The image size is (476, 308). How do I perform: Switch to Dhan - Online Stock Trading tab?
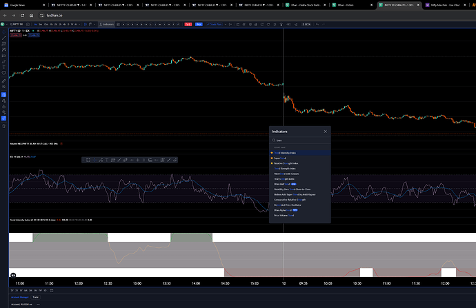pos(305,5)
